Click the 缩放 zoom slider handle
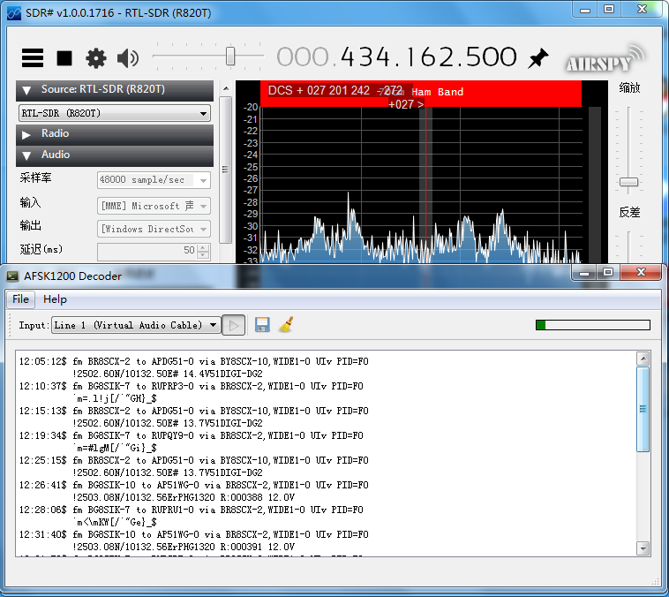This screenshot has height=597, width=669. (x=628, y=182)
